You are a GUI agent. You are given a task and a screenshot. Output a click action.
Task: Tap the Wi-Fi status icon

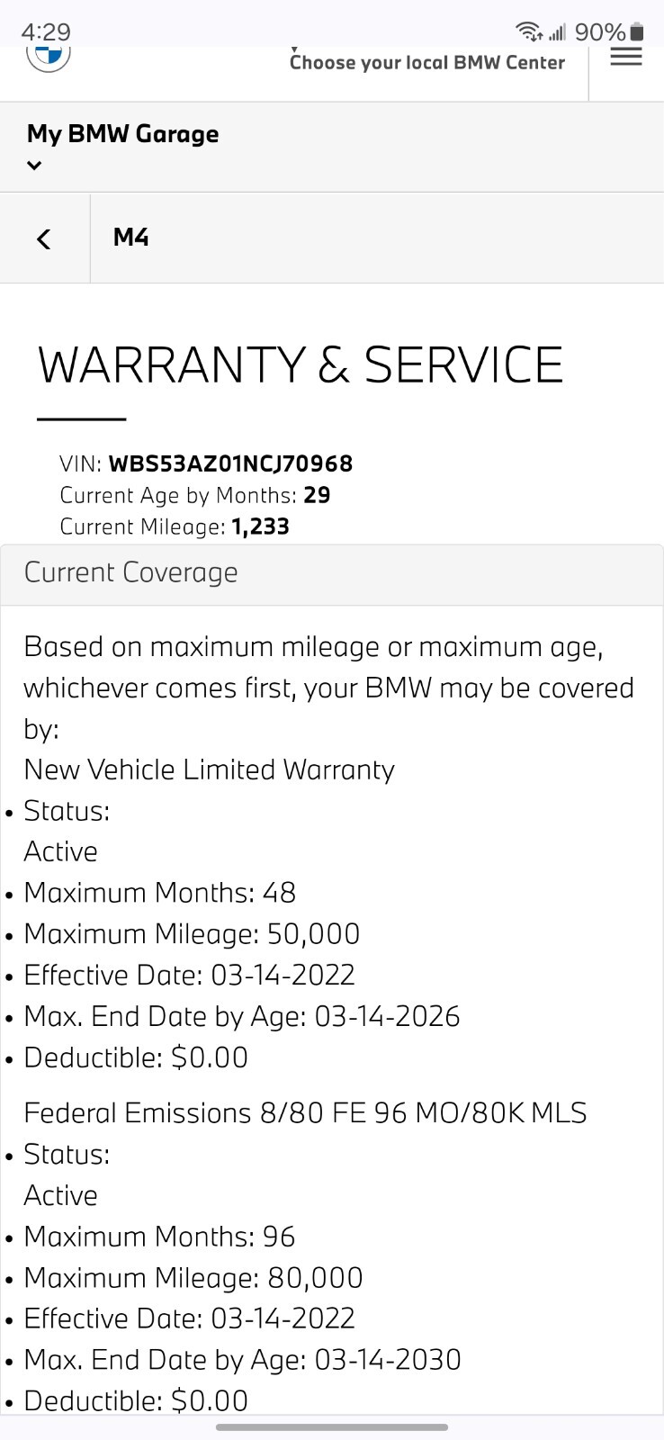tap(529, 32)
